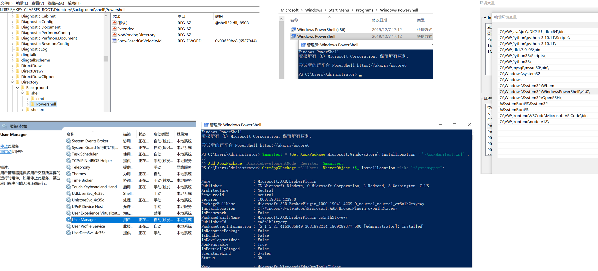
Task: Click the 停止 service link
Action: (x=4, y=146)
